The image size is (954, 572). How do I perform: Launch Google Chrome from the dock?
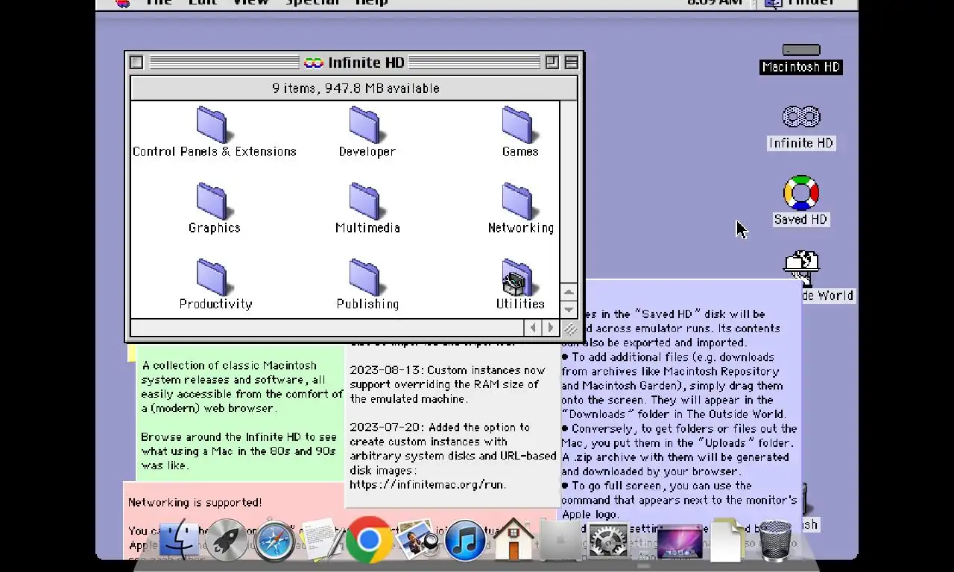coord(369,539)
